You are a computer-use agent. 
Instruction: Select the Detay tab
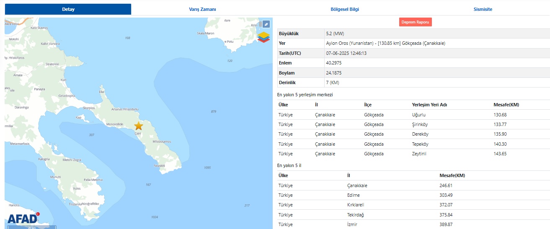(68, 9)
